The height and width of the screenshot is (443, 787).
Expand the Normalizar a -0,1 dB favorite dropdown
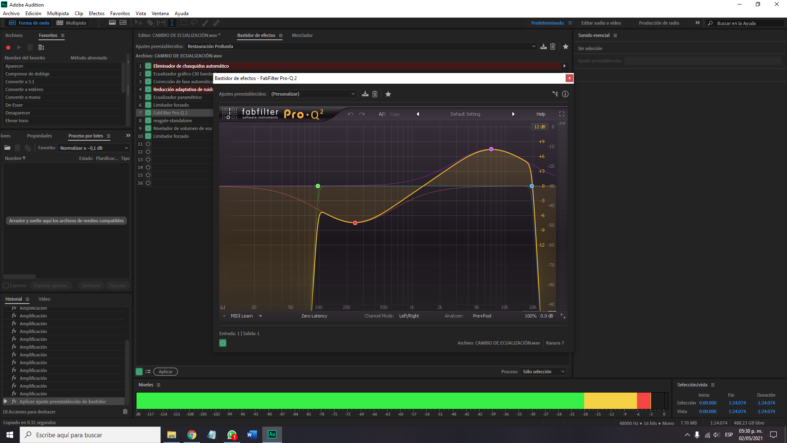tap(126, 148)
